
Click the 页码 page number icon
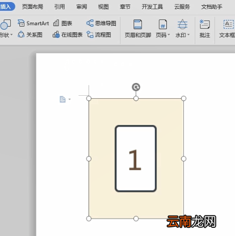coord(163,25)
